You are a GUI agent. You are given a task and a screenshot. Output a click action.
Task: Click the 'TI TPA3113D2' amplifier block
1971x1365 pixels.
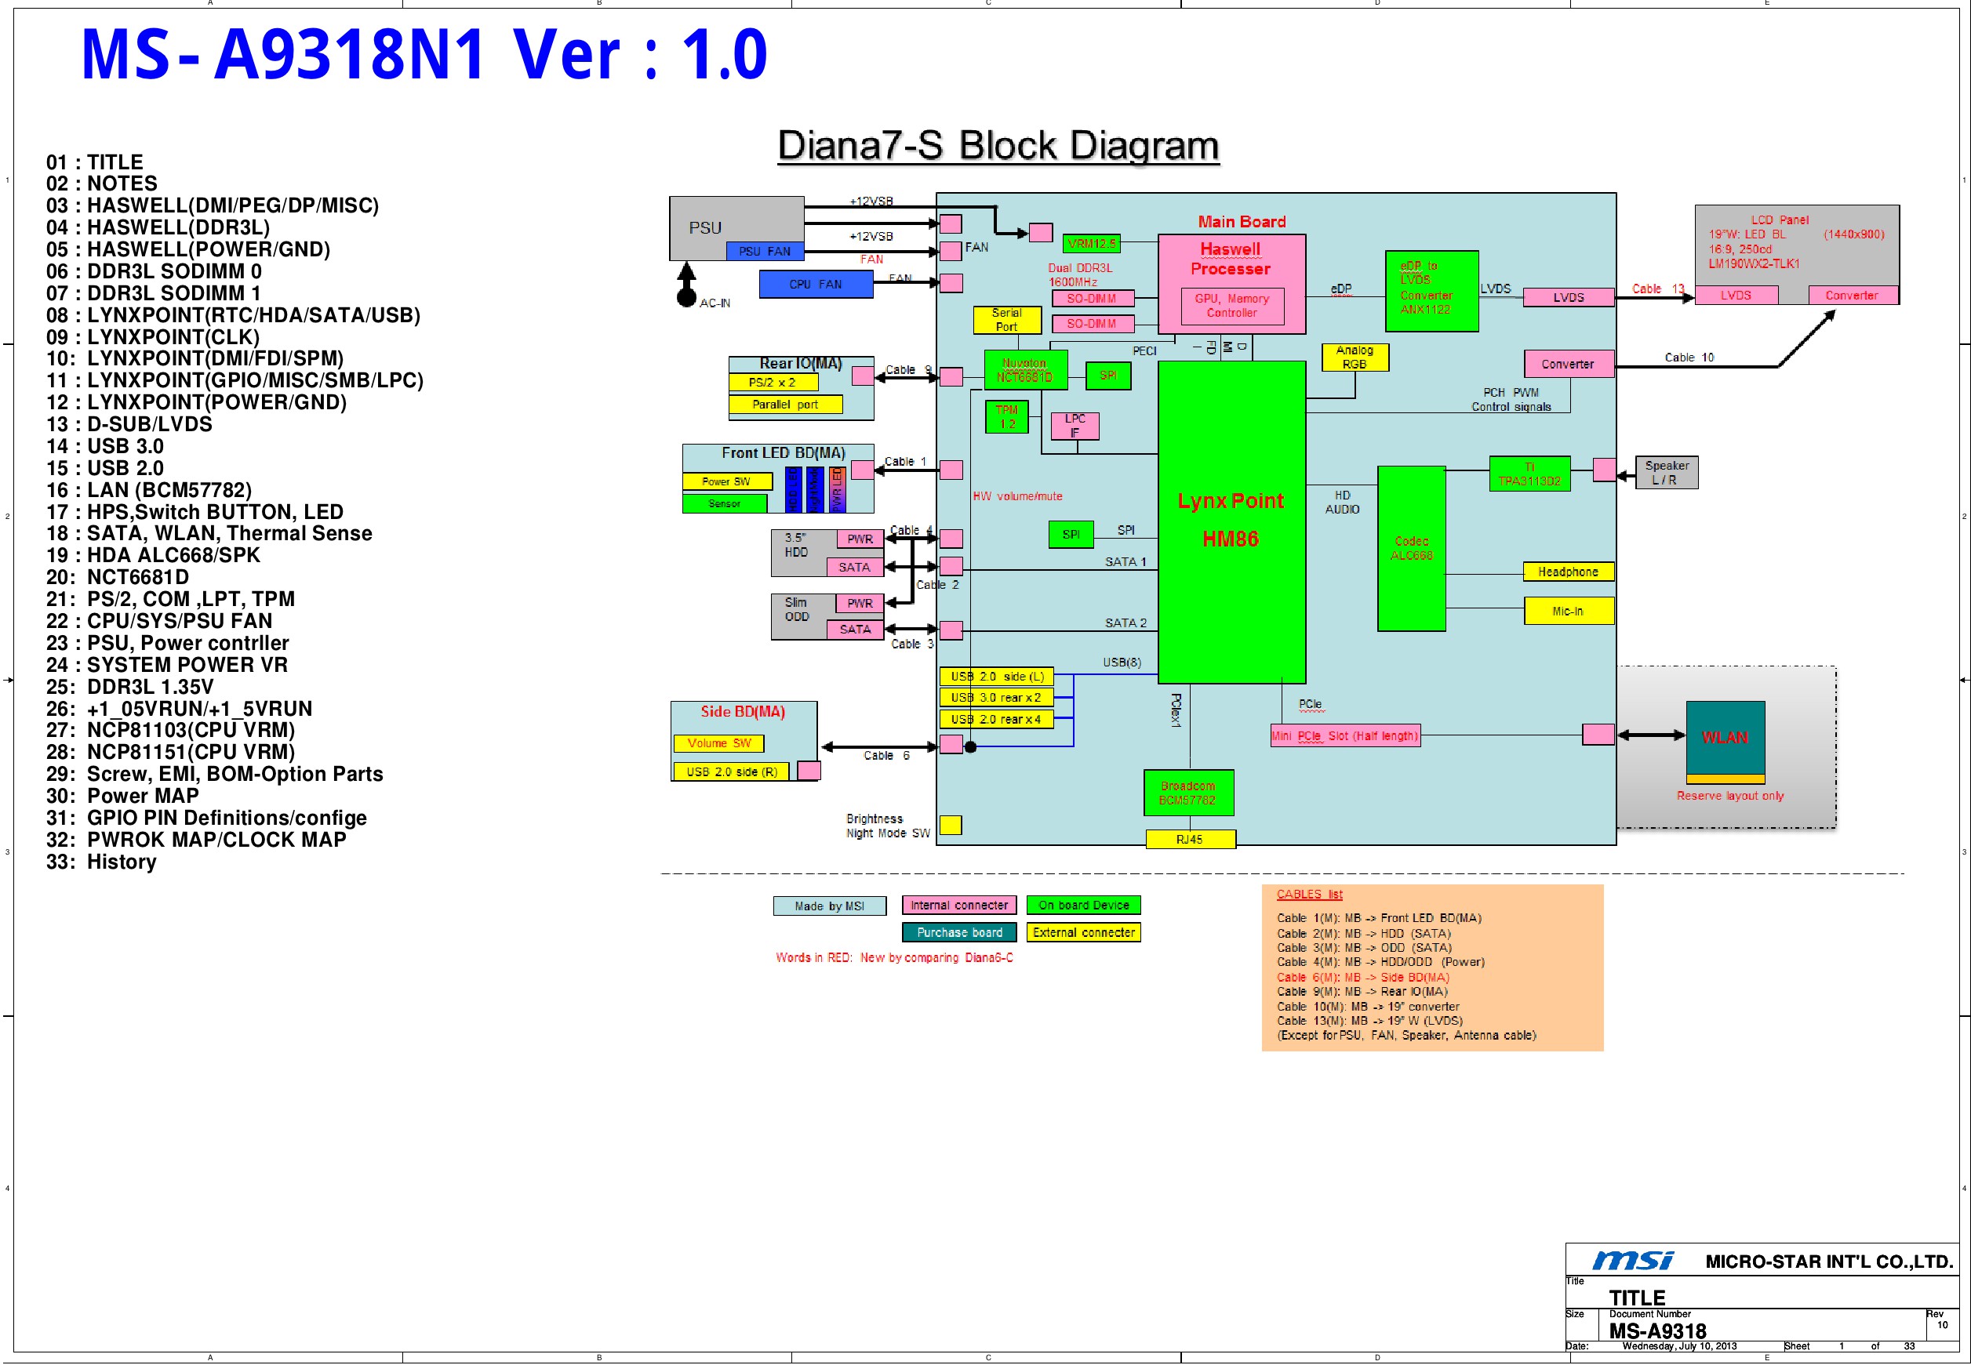point(1529,474)
